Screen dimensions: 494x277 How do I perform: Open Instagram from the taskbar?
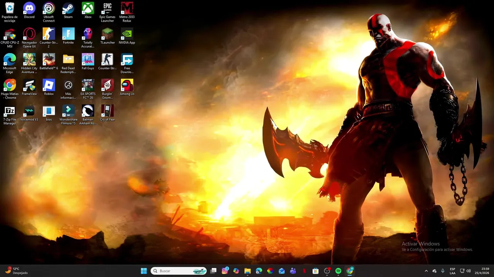[x=225, y=271]
